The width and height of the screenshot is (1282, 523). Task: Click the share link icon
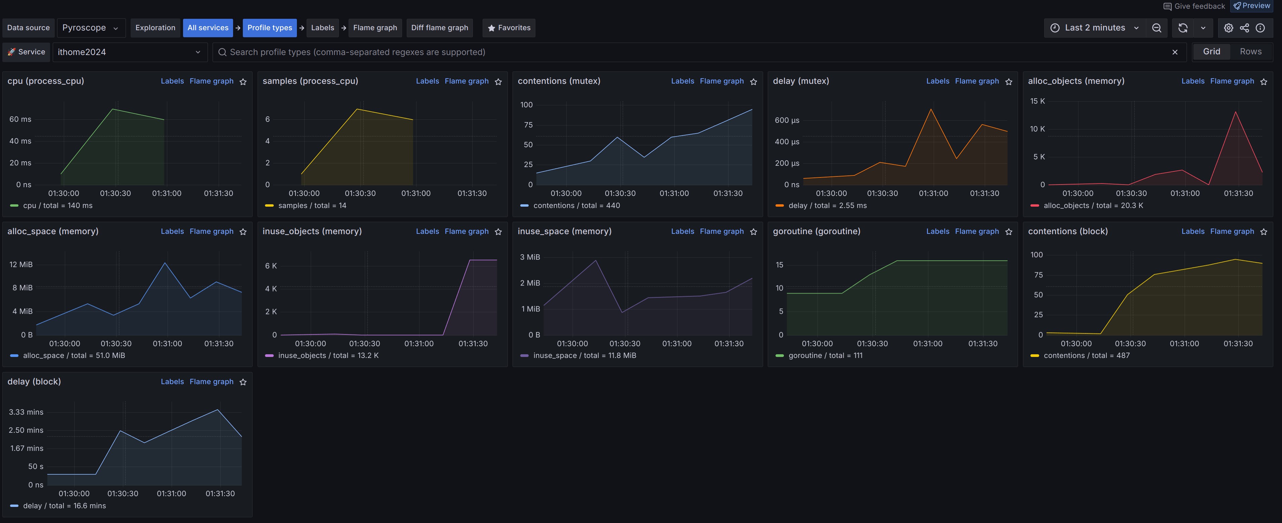[1244, 28]
